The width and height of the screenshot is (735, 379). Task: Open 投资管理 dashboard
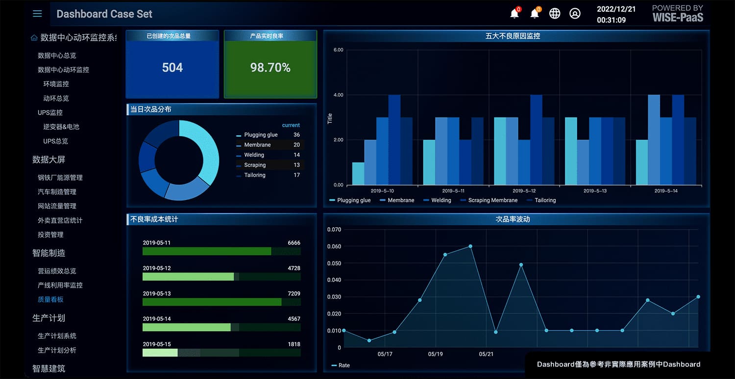click(50, 235)
